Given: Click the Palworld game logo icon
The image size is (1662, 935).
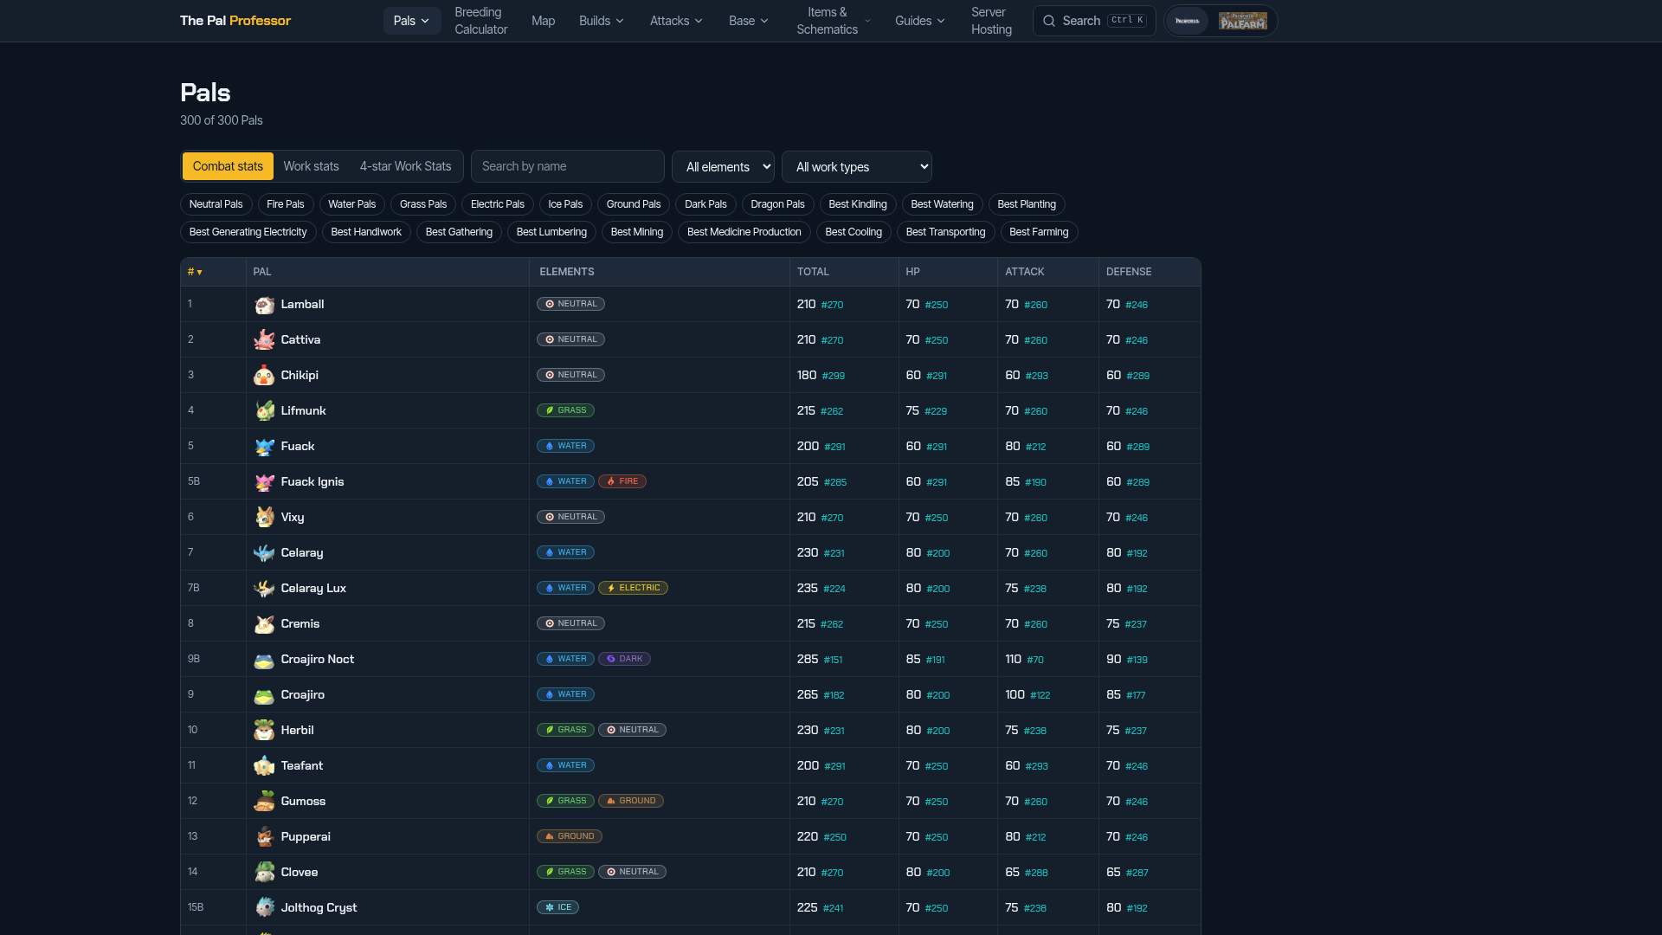Looking at the screenshot, I should click(x=1188, y=21).
